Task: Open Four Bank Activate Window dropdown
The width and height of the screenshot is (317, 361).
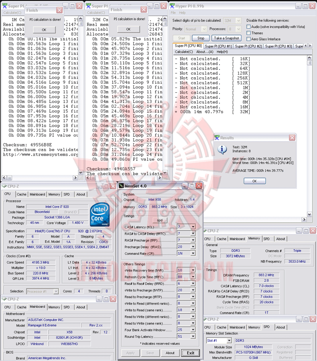Action: (193, 330)
